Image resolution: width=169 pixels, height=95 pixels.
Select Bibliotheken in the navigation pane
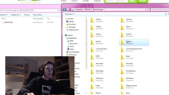73,38
